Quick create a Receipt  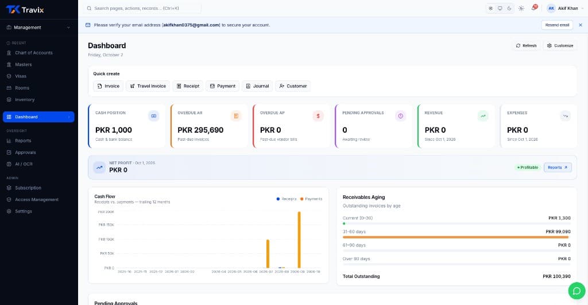tap(188, 86)
